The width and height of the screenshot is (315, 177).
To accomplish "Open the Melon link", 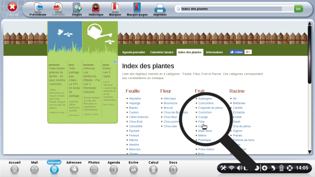I will [202, 136].
